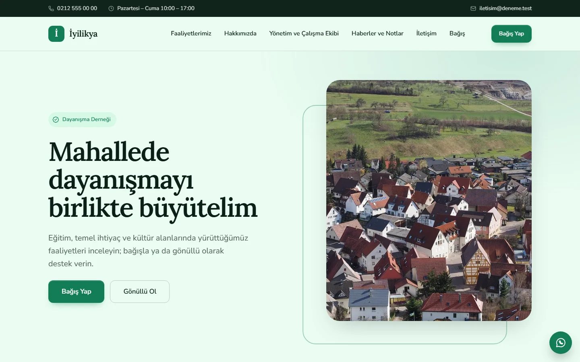
Task: Click the İyilikya logo icon
Action: [56, 34]
